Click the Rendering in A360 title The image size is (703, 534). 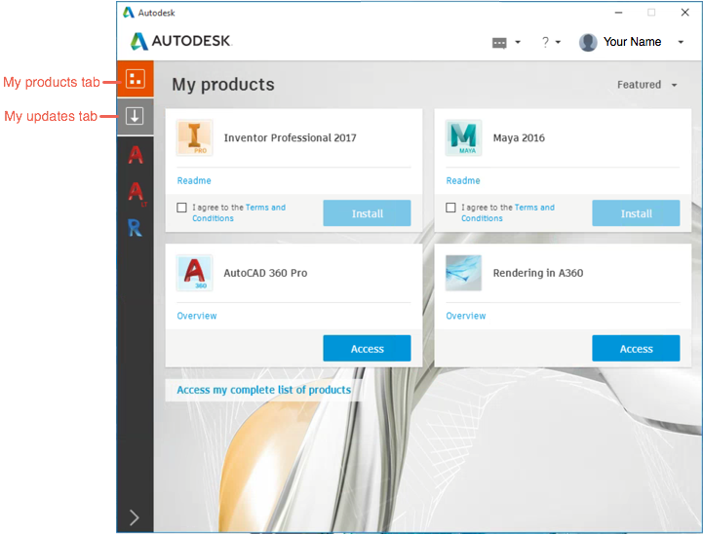tap(538, 273)
